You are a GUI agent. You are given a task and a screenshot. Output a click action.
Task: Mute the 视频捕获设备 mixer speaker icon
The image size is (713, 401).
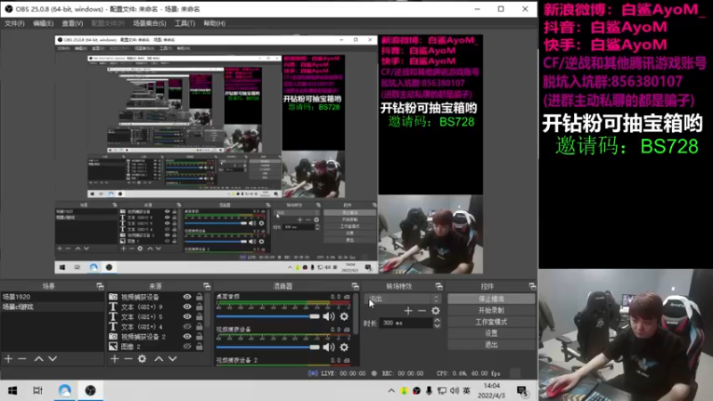click(x=328, y=348)
